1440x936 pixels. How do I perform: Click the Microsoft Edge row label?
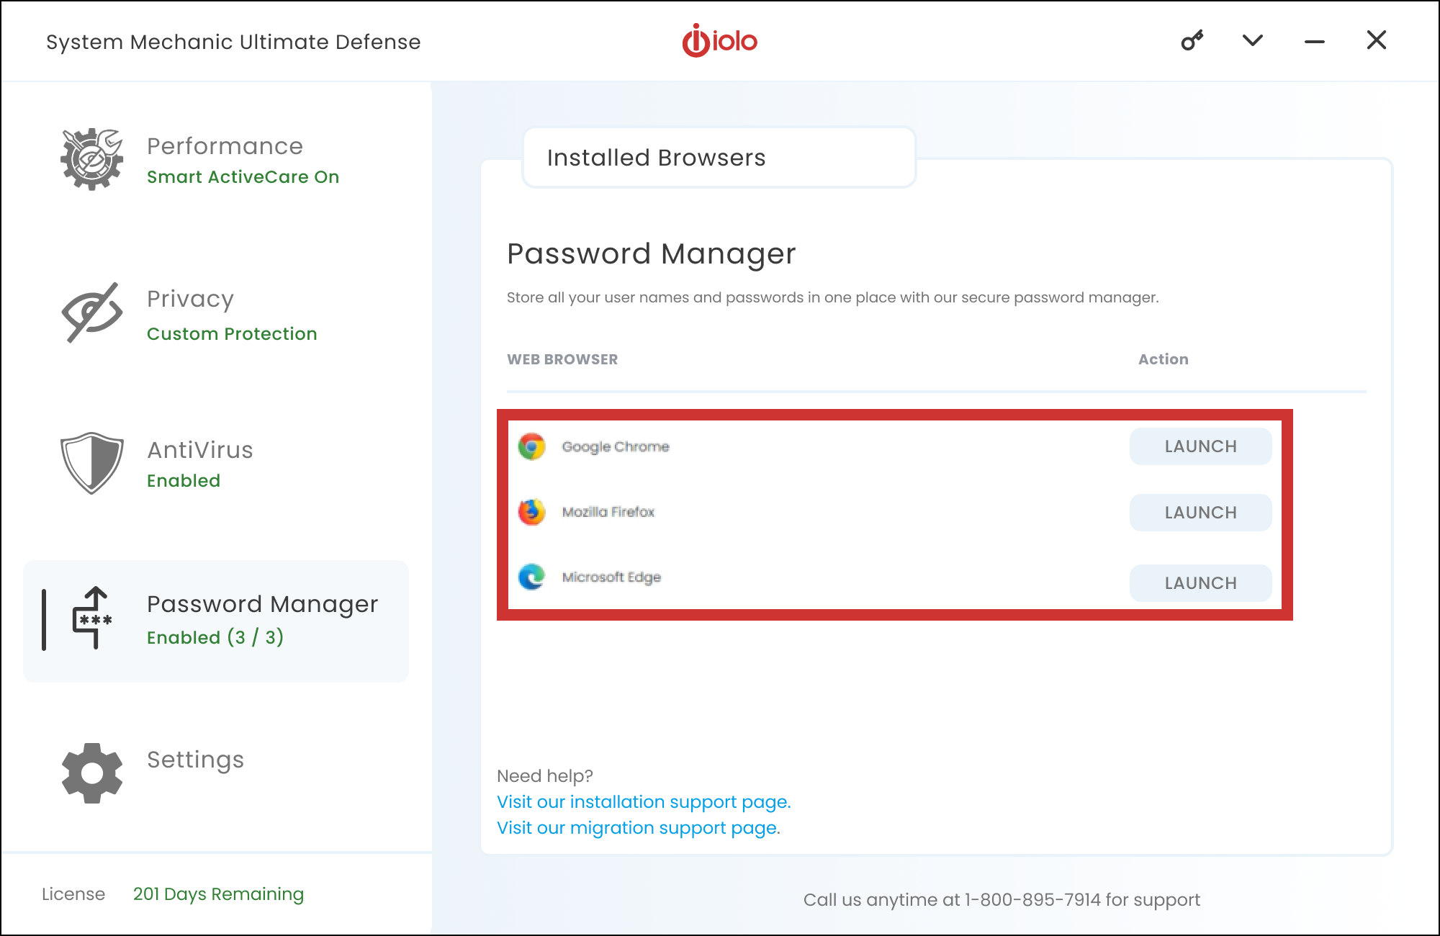coord(611,577)
